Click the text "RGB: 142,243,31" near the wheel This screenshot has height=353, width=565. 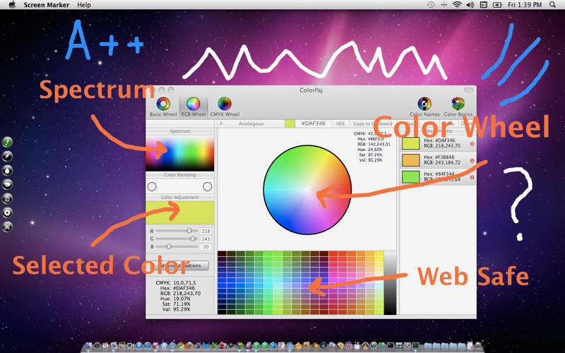[x=374, y=144]
